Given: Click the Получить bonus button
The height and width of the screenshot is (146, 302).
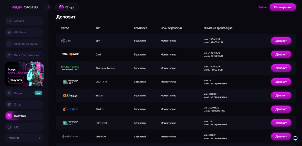Looking at the screenshot, I should 16,80.
